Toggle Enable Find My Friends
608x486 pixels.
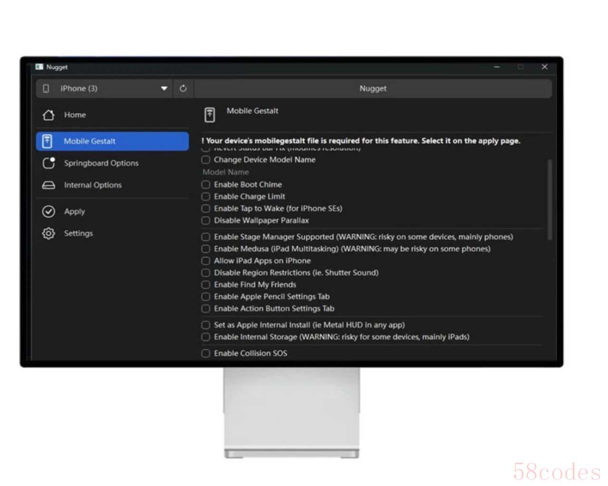click(x=206, y=285)
